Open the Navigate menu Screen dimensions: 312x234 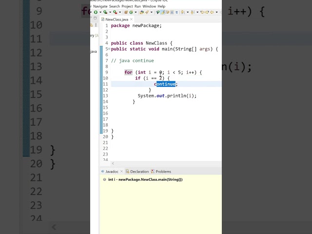100,6
